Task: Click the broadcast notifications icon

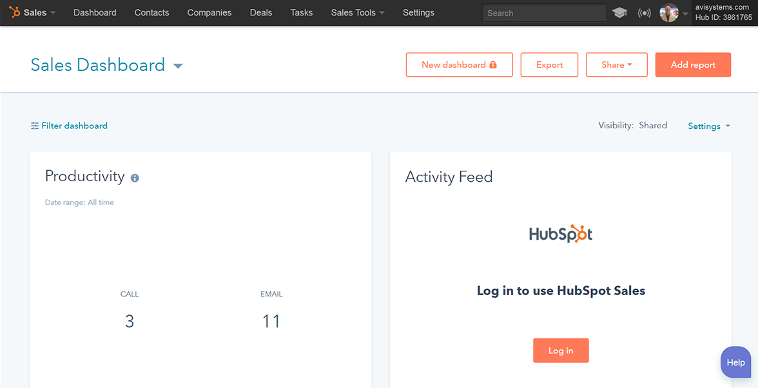Action: 644,13
